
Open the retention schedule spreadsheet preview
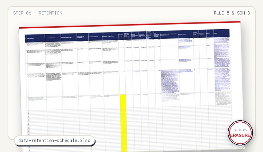pos(131,87)
